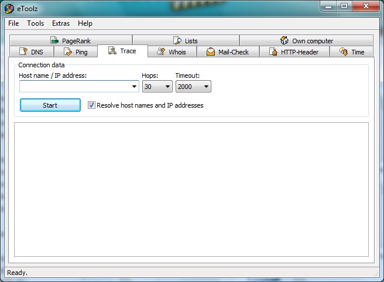The width and height of the screenshot is (384, 282).
Task: Switch to the PageRank tab
Action: click(x=71, y=40)
